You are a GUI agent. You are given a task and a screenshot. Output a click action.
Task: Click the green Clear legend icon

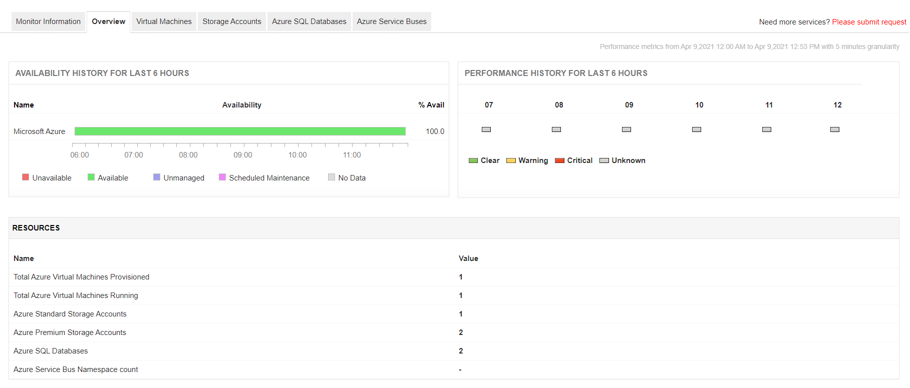(x=473, y=160)
